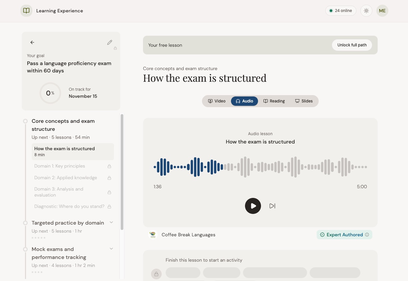408x281 pixels.
Task: Click the 24 online status badge
Action: [x=341, y=11]
